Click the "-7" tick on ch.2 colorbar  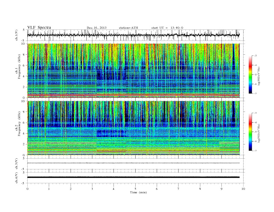(255, 151)
